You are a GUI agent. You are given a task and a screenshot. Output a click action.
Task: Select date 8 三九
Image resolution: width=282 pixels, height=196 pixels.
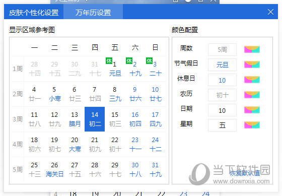point(115,94)
